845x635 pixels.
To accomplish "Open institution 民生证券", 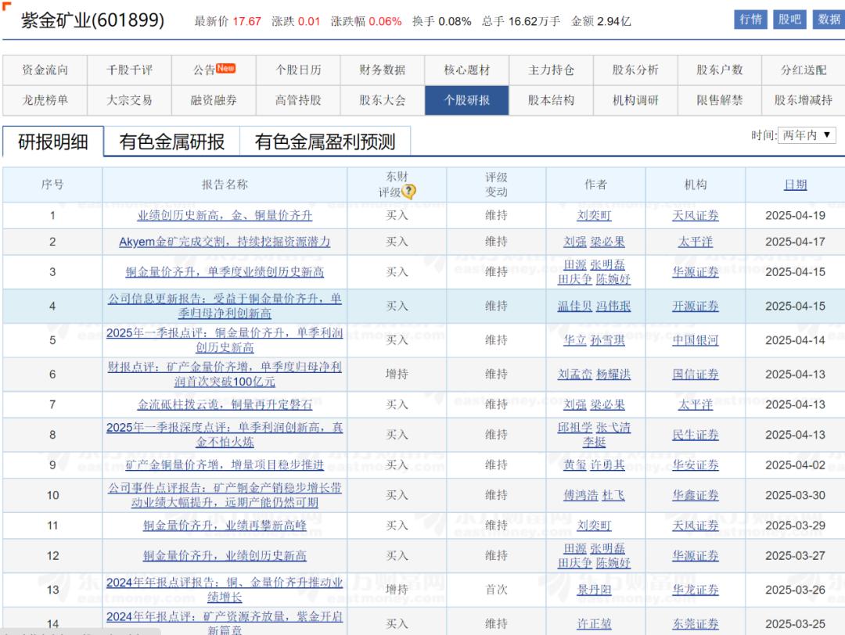I will coord(696,435).
